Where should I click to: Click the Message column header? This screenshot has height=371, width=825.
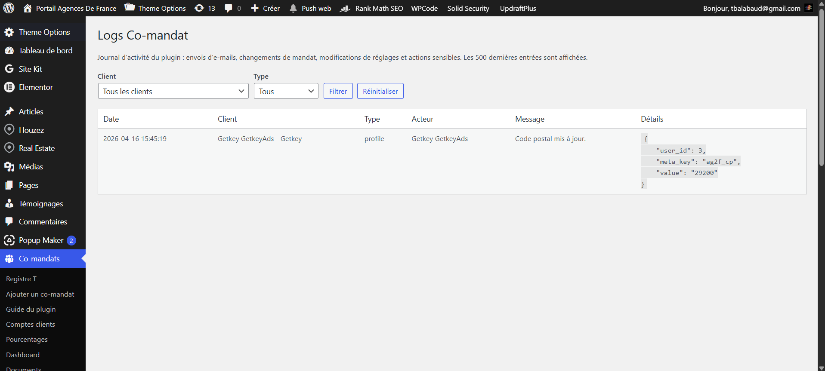coord(530,119)
